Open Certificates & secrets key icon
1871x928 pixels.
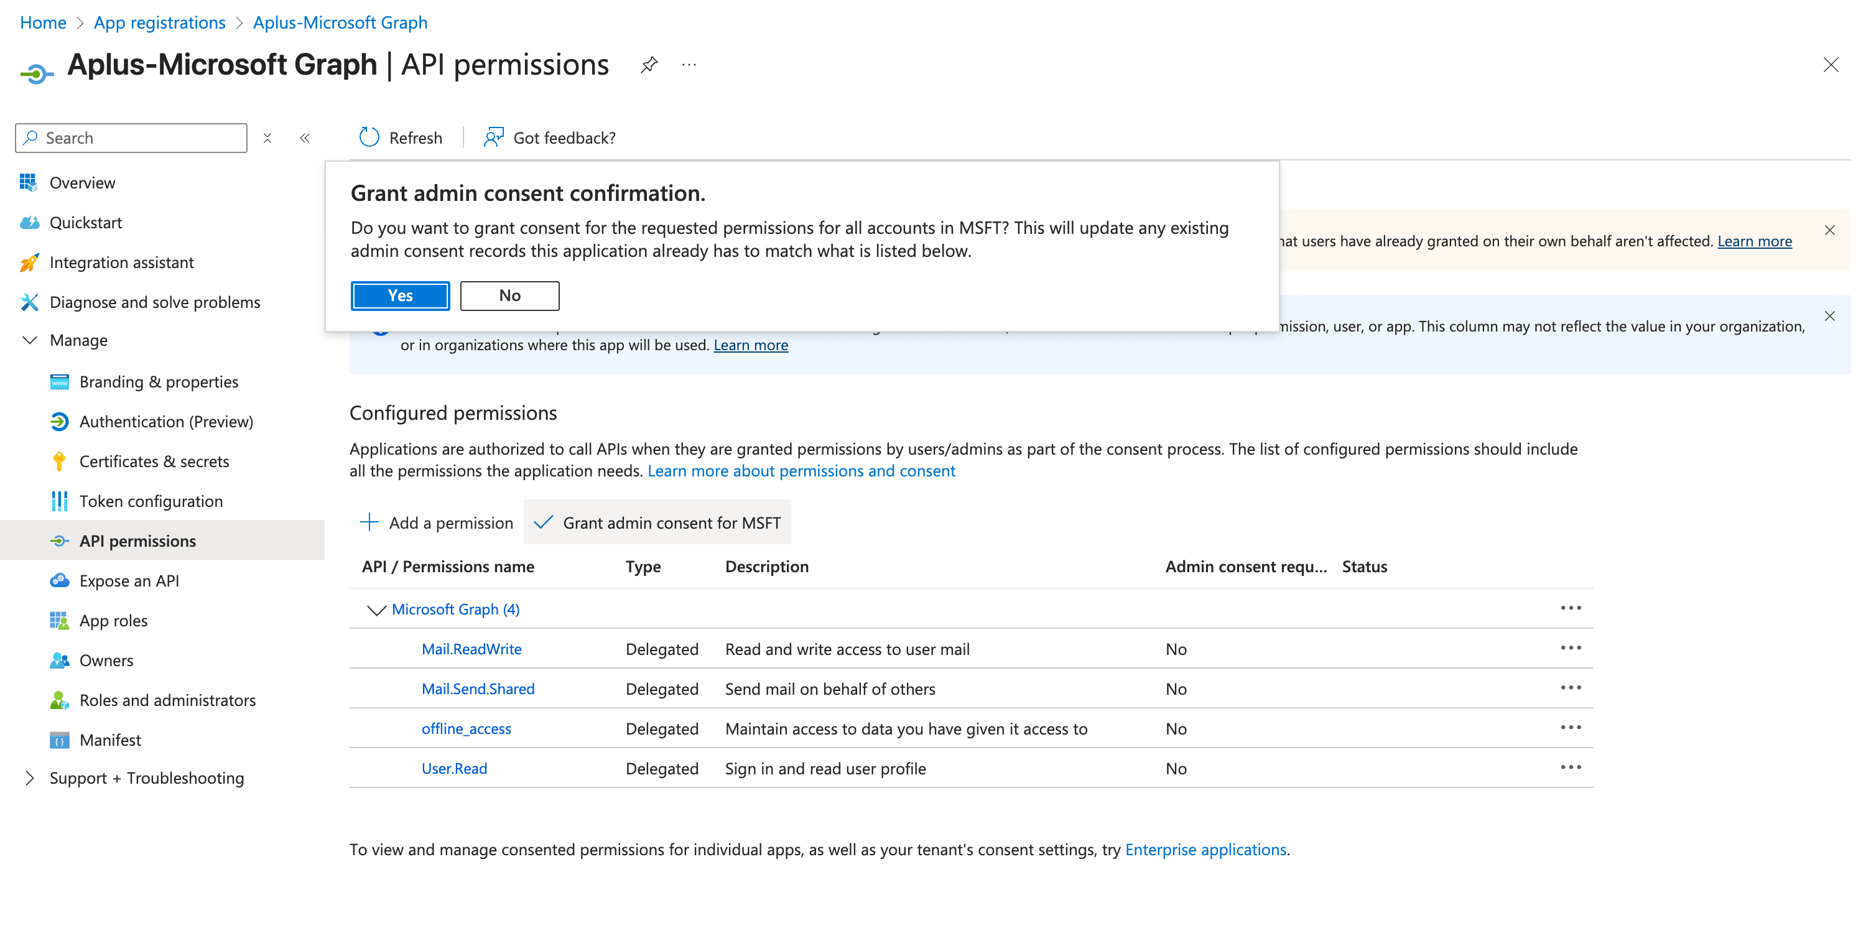[x=59, y=461]
